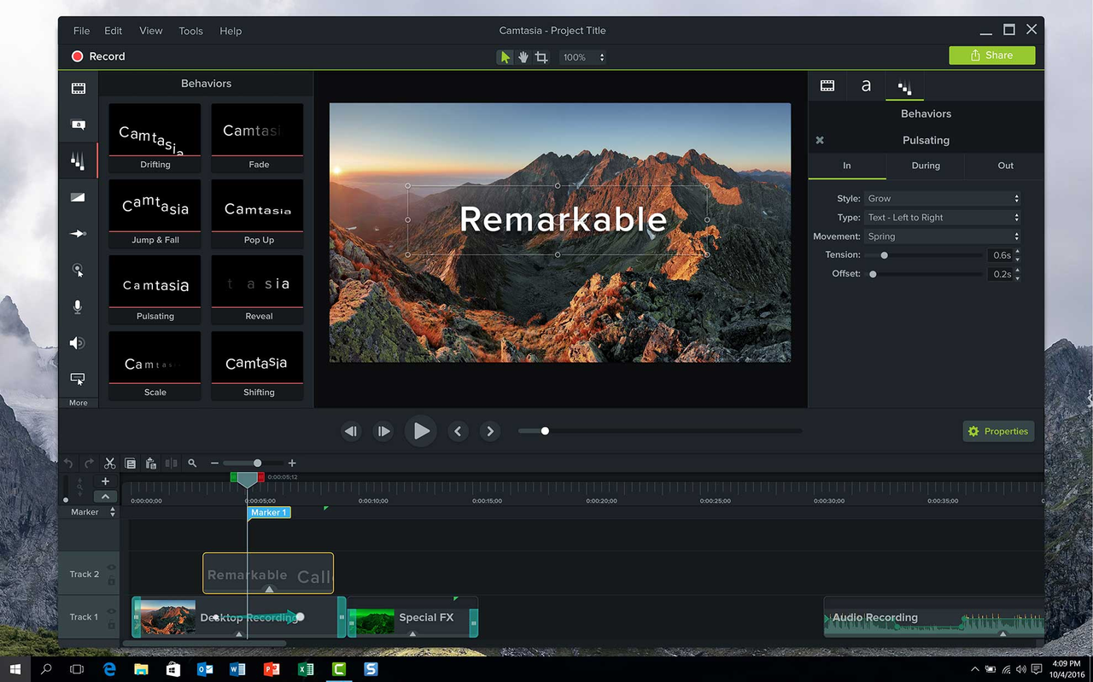Image resolution: width=1093 pixels, height=682 pixels.
Task: Switch to the Out behavior tab
Action: pos(1005,166)
